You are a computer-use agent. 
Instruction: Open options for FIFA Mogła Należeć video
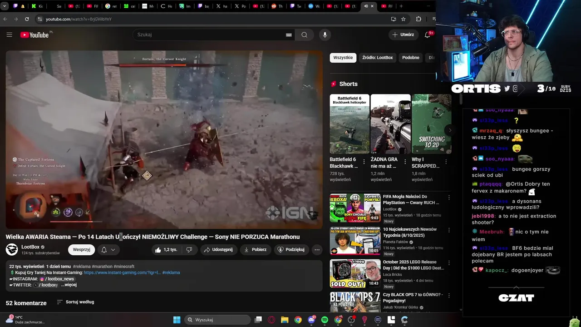(x=449, y=198)
